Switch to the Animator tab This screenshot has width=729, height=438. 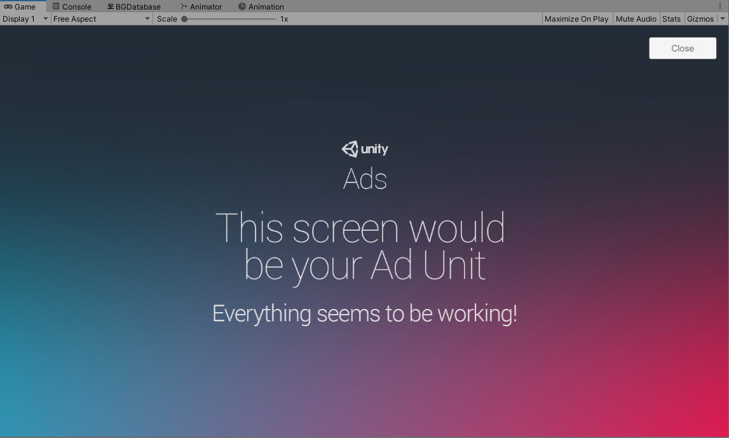tap(201, 6)
